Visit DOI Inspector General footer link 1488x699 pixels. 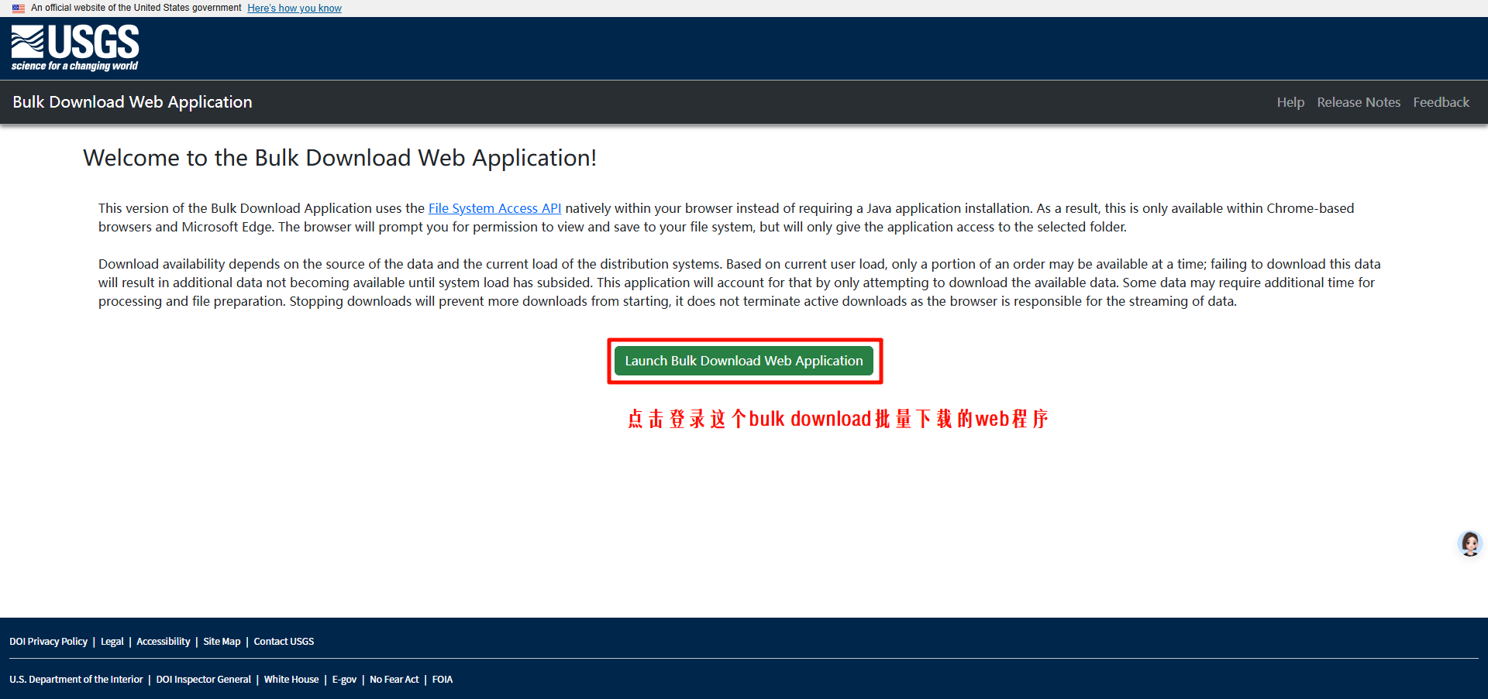click(204, 680)
